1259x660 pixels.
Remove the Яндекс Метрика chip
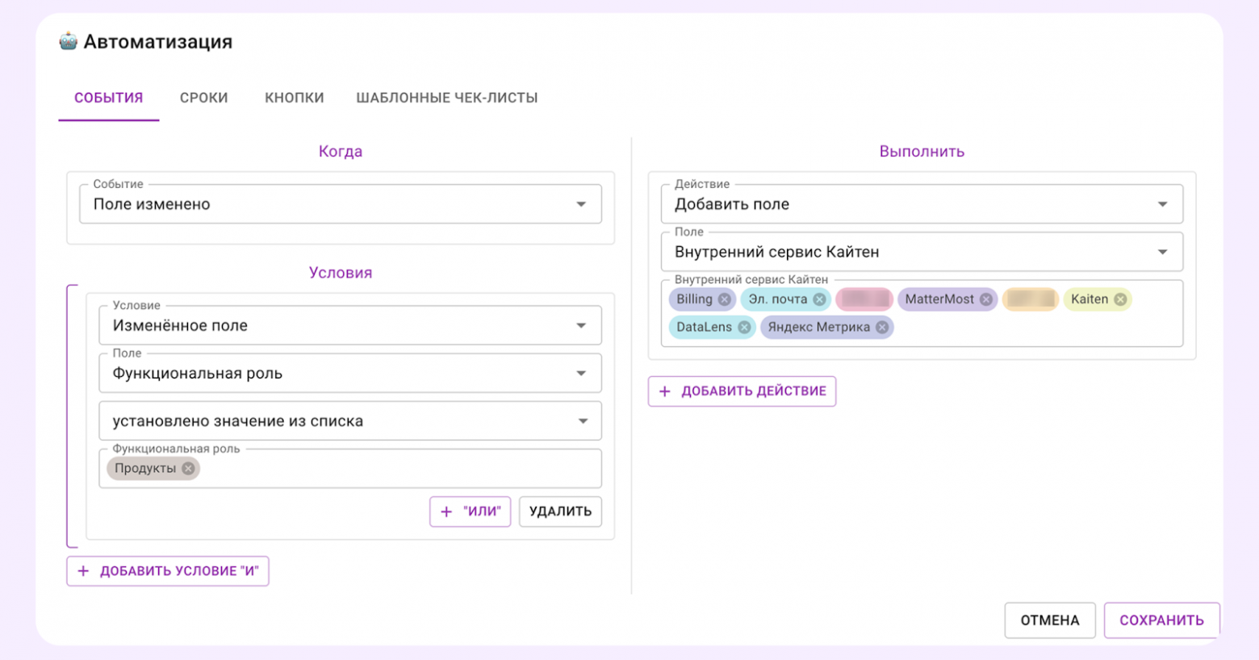click(882, 327)
